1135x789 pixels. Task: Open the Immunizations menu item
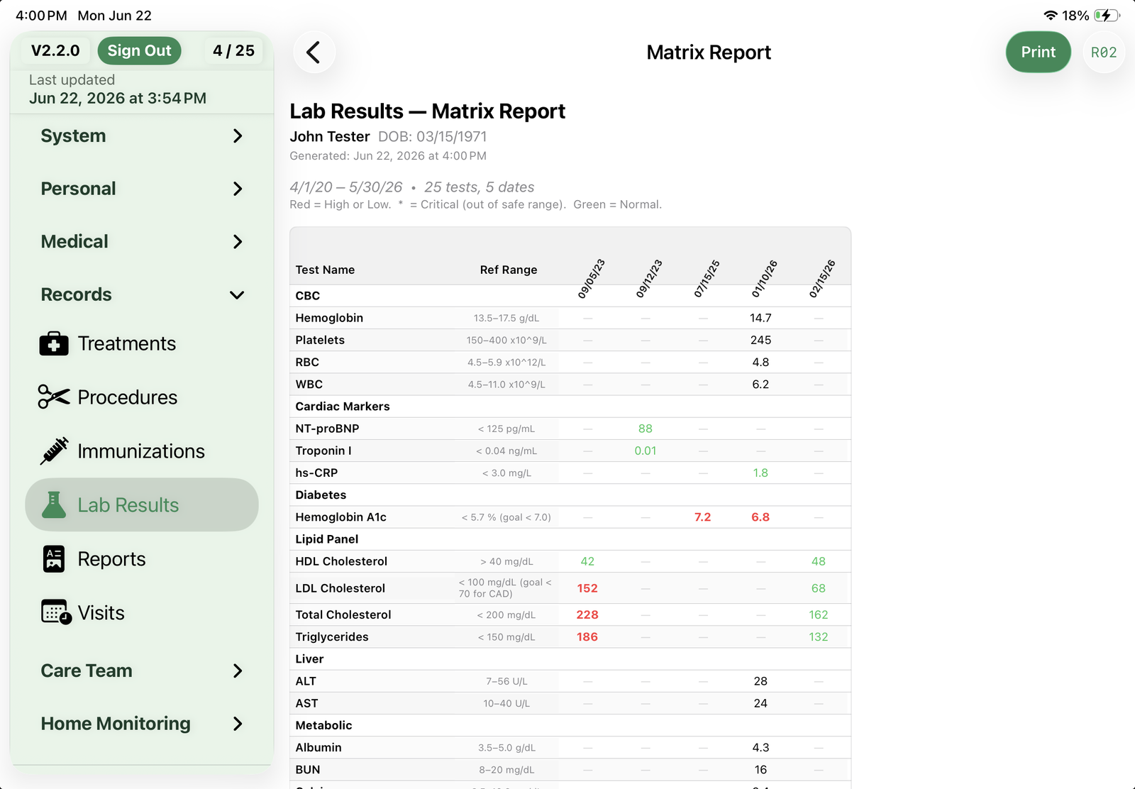click(x=142, y=451)
